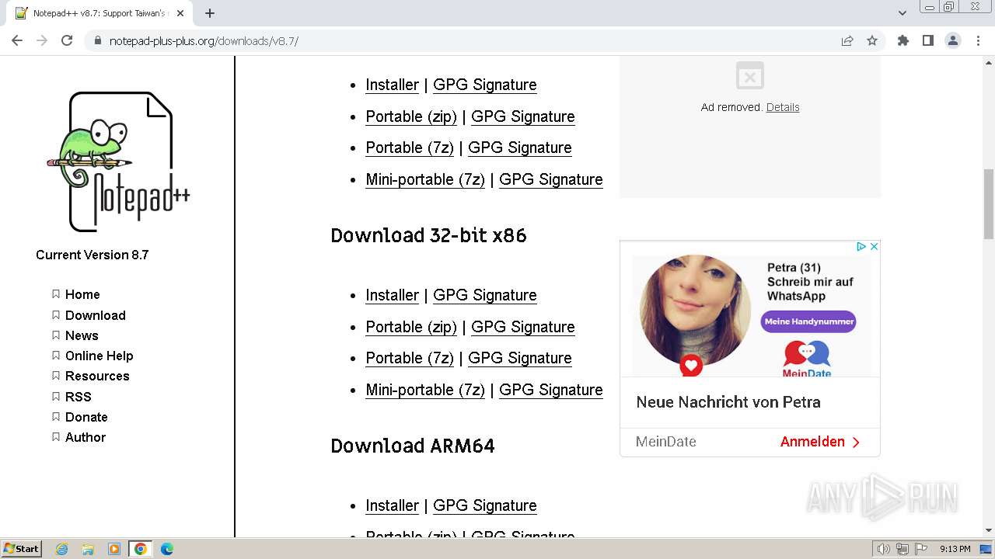
Task: Open Internet Explorer from the taskbar
Action: coord(62,549)
